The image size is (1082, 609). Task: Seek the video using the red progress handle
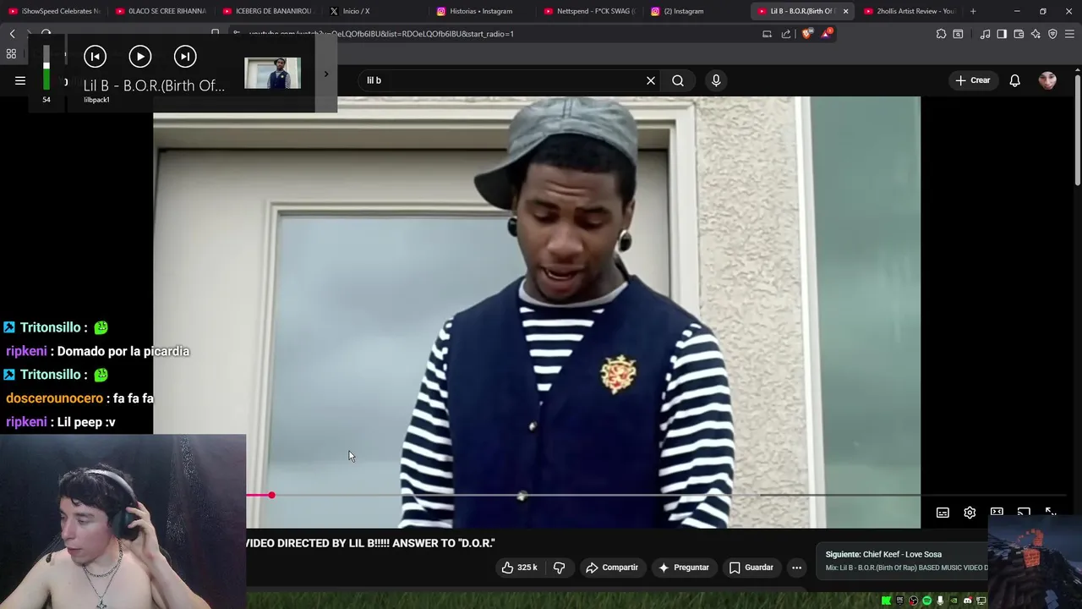[271, 495]
